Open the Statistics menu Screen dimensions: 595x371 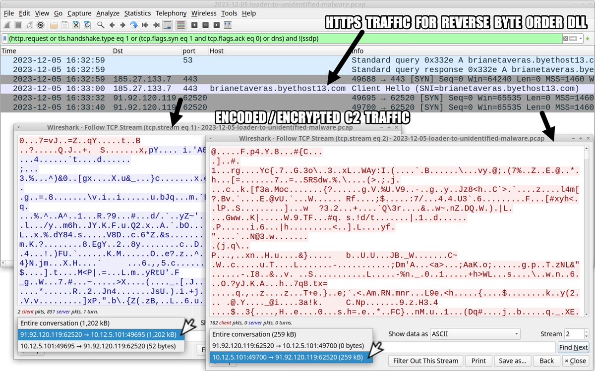pyautogui.click(x=138, y=13)
